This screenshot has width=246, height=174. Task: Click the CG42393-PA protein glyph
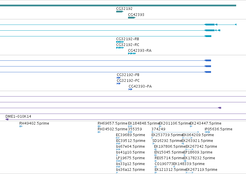(x=131, y=89)
